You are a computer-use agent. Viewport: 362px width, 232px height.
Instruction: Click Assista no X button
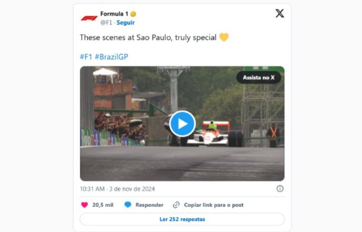(259, 77)
